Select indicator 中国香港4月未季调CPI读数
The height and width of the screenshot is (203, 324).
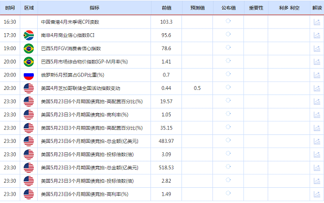pos(70,22)
